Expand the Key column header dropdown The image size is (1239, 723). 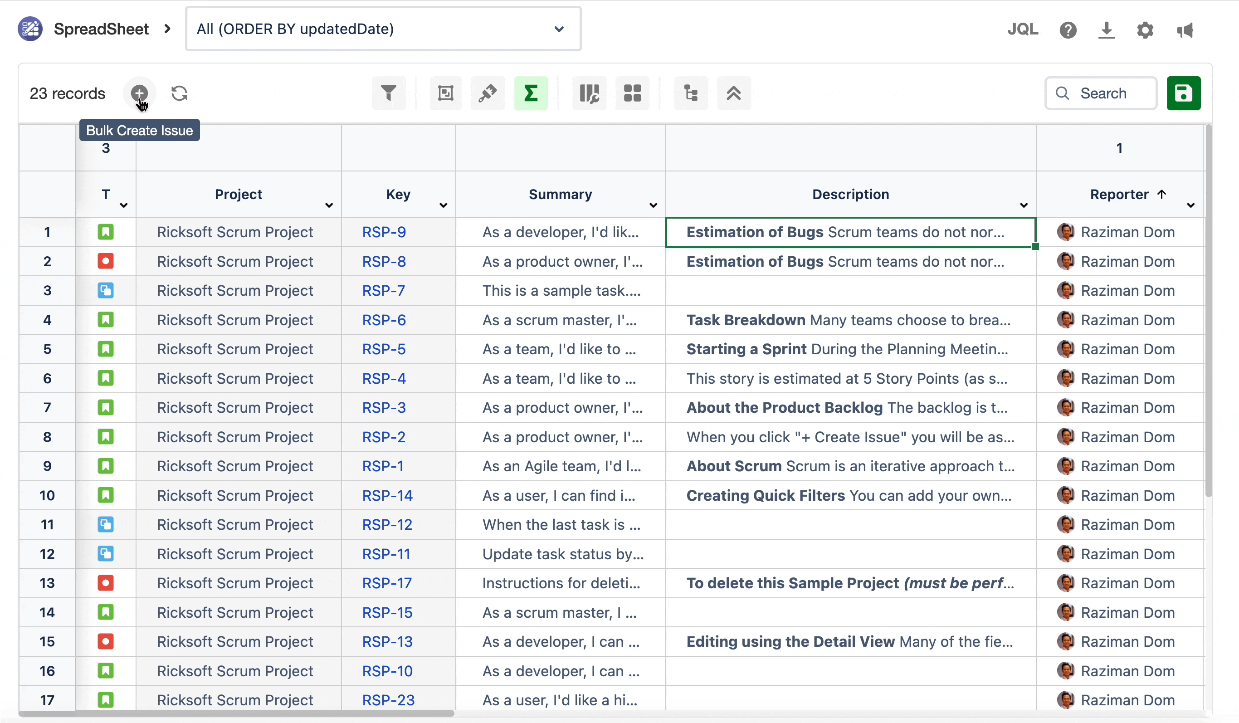(443, 205)
